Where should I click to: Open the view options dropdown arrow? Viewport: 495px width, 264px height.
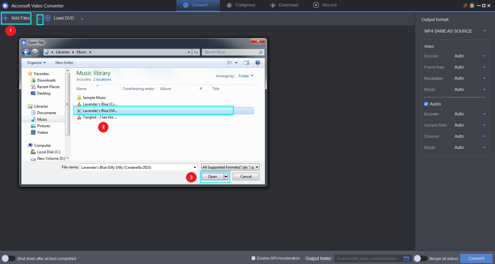[236, 63]
